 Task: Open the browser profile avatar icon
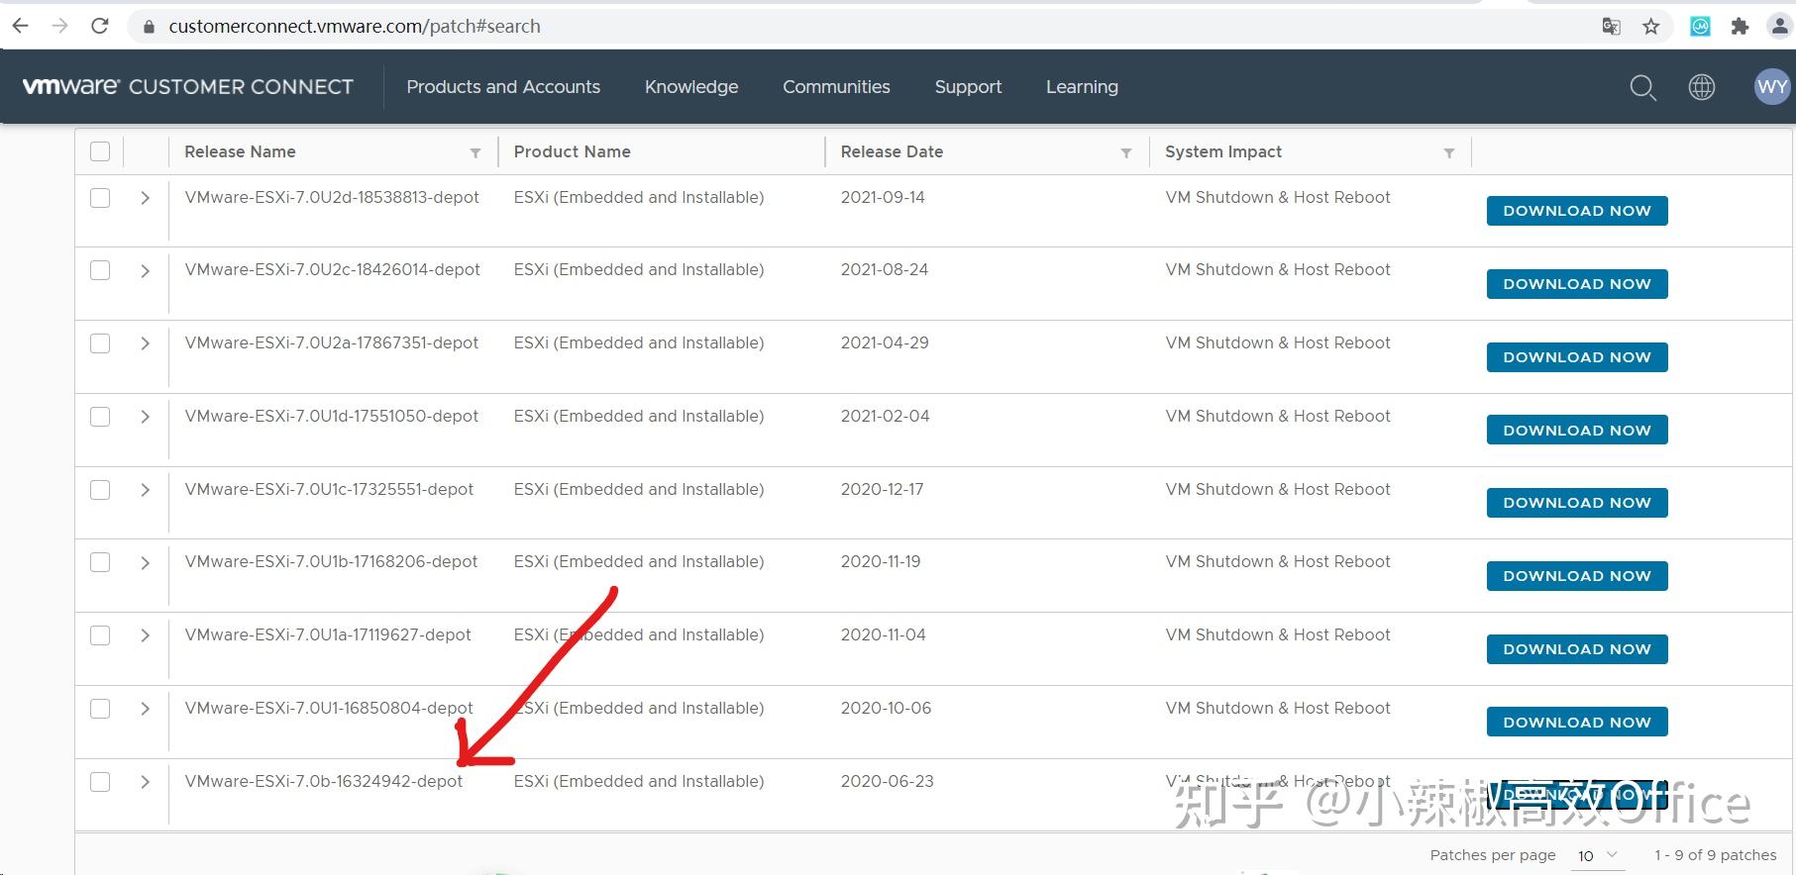coord(1779,27)
